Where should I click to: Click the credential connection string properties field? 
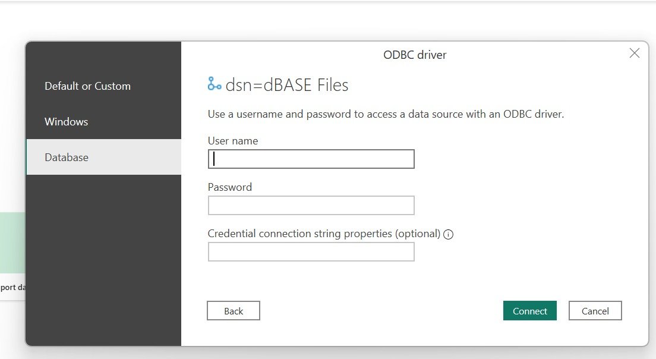pos(311,251)
